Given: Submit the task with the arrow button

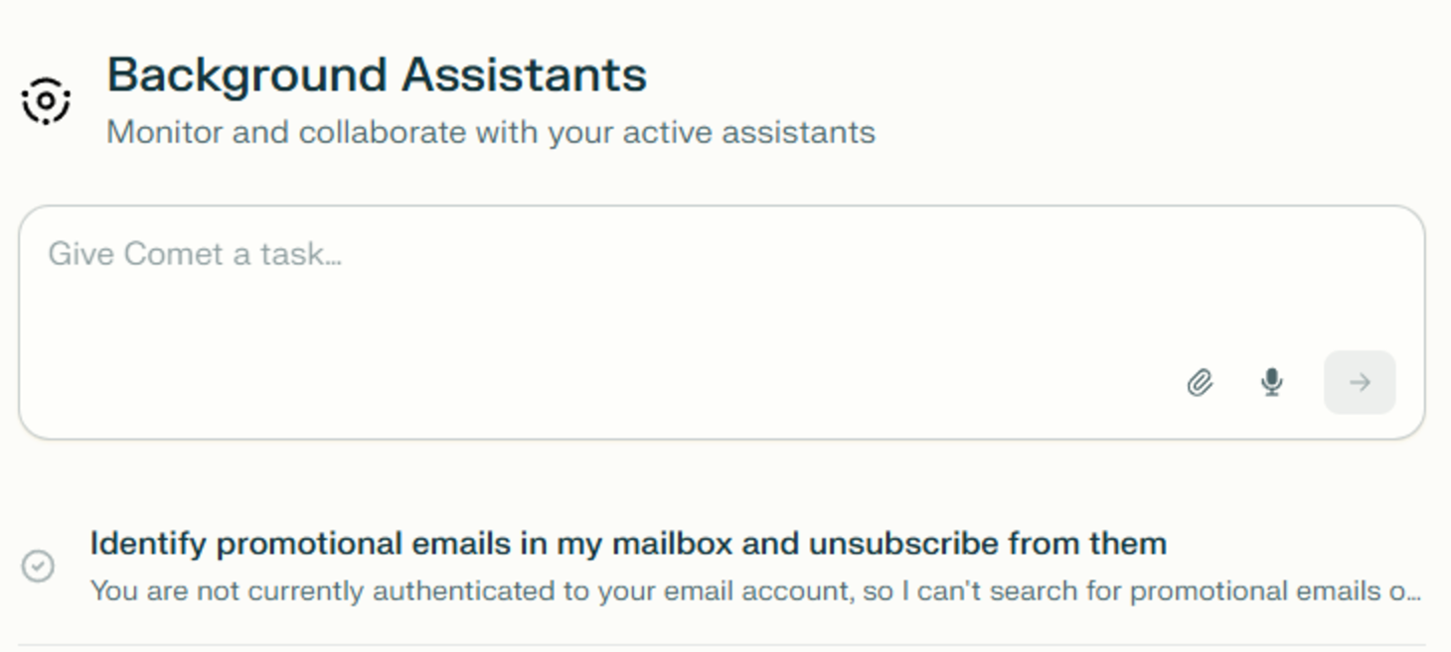Looking at the screenshot, I should pos(1359,382).
